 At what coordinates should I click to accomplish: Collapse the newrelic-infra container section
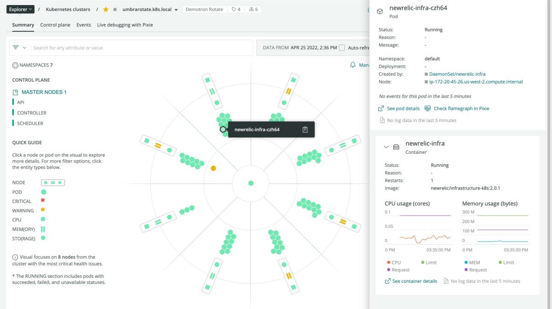pyautogui.click(x=386, y=147)
